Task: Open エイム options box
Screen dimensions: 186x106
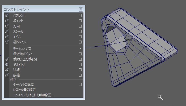Action: click(x=80, y=37)
